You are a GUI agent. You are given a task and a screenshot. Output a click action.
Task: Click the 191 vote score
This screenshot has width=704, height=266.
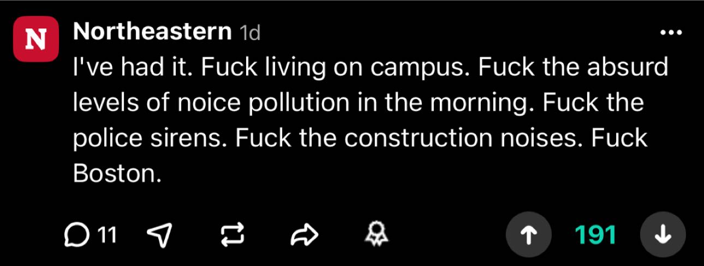[x=595, y=235]
